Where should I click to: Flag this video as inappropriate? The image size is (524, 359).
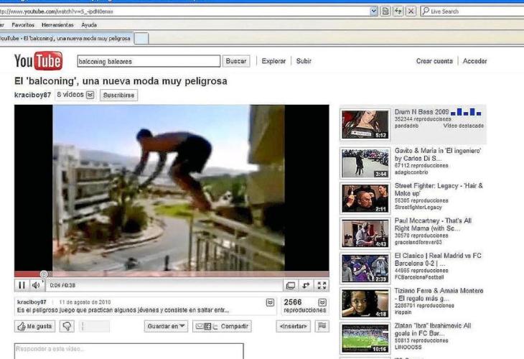click(x=322, y=326)
